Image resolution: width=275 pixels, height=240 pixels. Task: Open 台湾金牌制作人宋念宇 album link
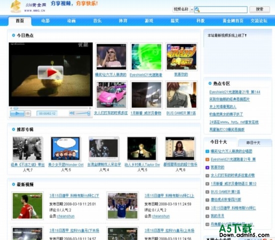coord(104,164)
